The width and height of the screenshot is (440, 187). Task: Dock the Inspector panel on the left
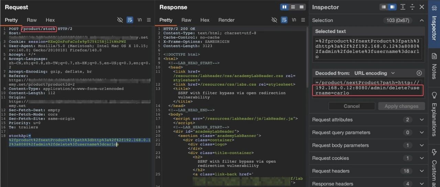click(384, 7)
